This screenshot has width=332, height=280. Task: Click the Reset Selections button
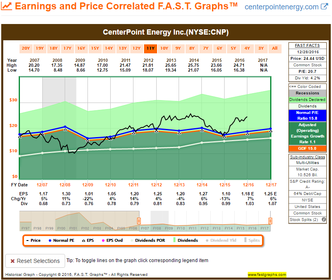[35, 261]
